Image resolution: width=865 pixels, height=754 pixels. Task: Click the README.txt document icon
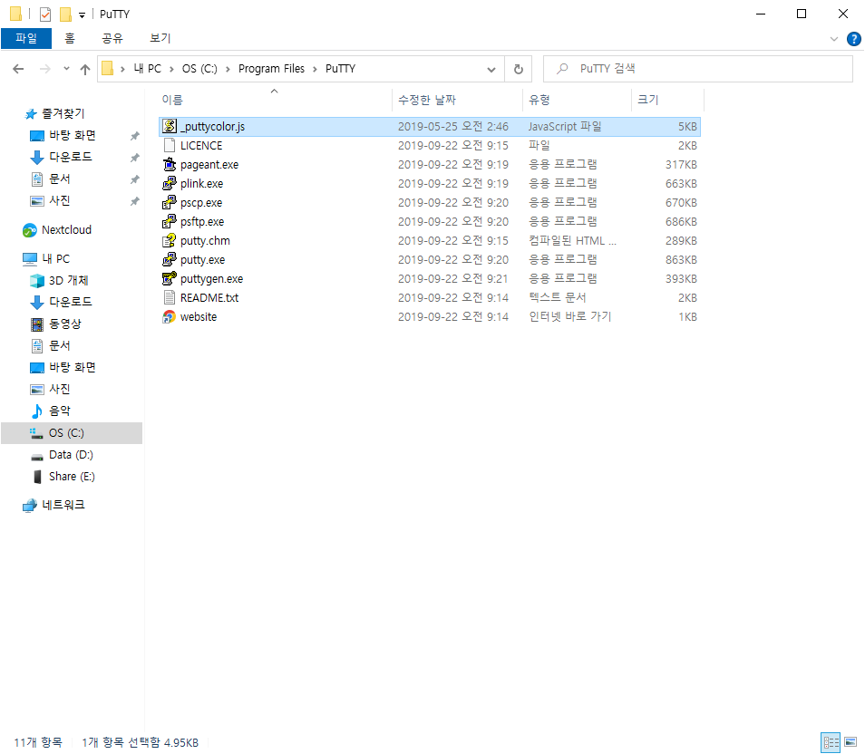pos(170,298)
